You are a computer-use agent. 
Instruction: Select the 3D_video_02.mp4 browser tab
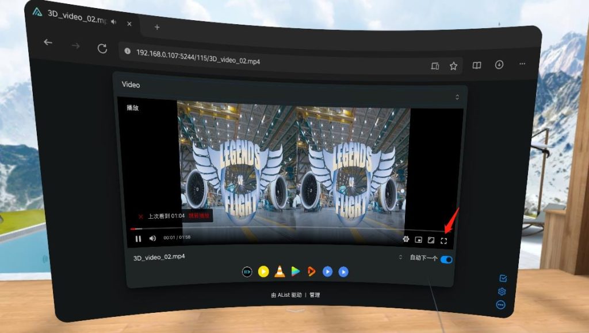[x=77, y=17]
